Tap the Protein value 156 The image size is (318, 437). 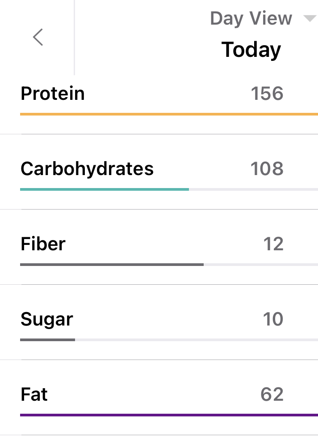click(x=267, y=94)
